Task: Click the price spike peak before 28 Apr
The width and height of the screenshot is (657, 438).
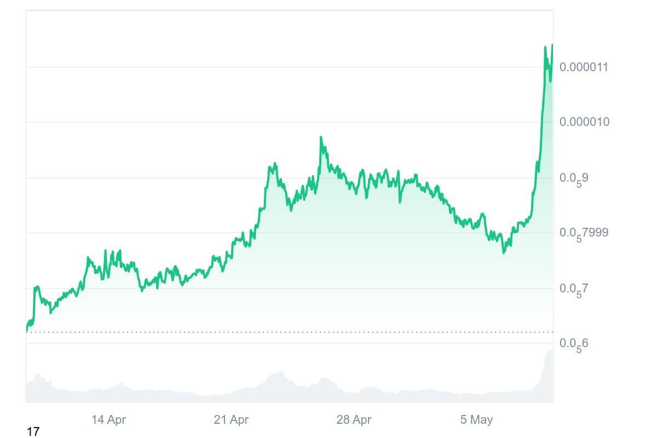Action: tap(321, 137)
